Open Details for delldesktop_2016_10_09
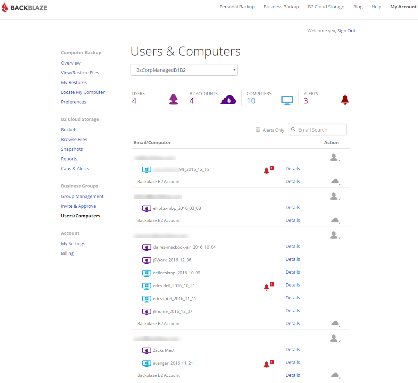Image resolution: width=418 pixels, height=383 pixels. 293,272
